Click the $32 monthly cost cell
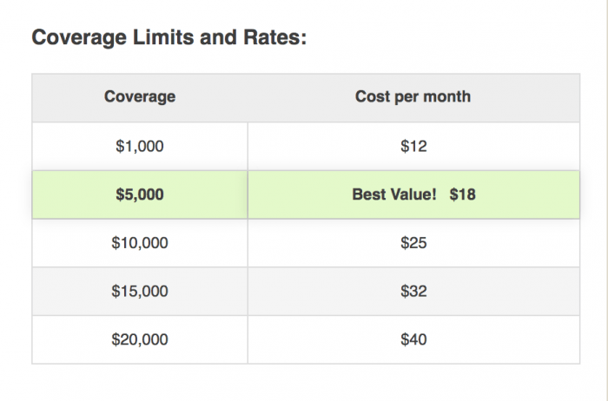 [413, 292]
